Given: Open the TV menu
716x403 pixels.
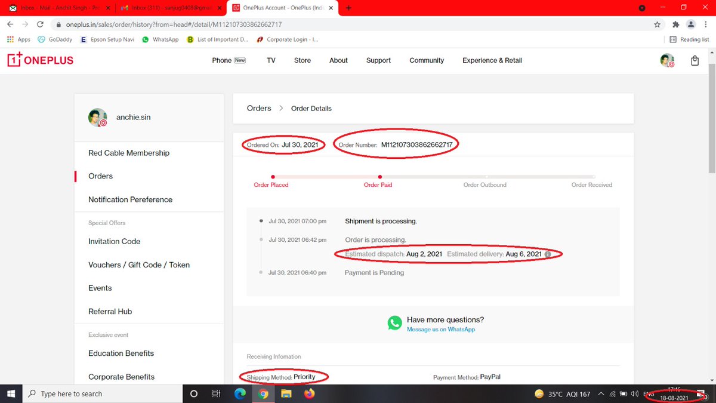Looking at the screenshot, I should tap(271, 60).
